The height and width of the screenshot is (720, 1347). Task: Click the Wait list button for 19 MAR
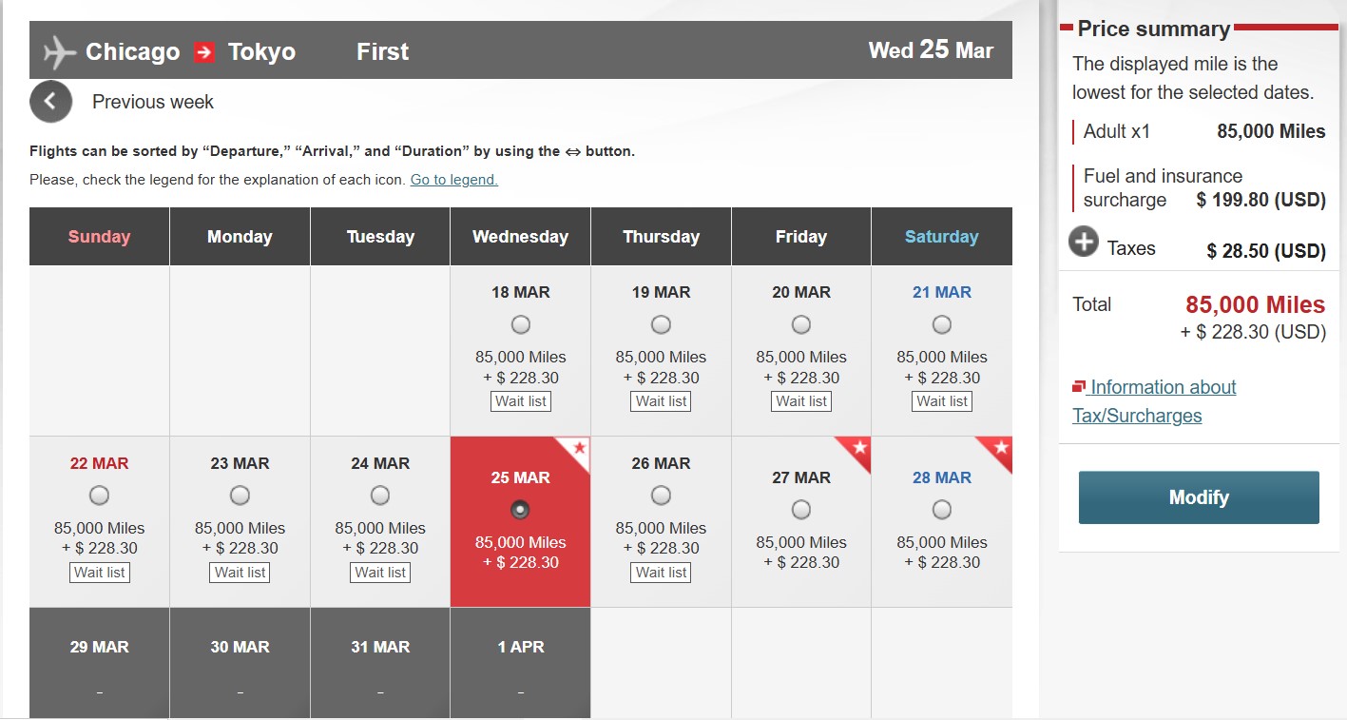661,400
